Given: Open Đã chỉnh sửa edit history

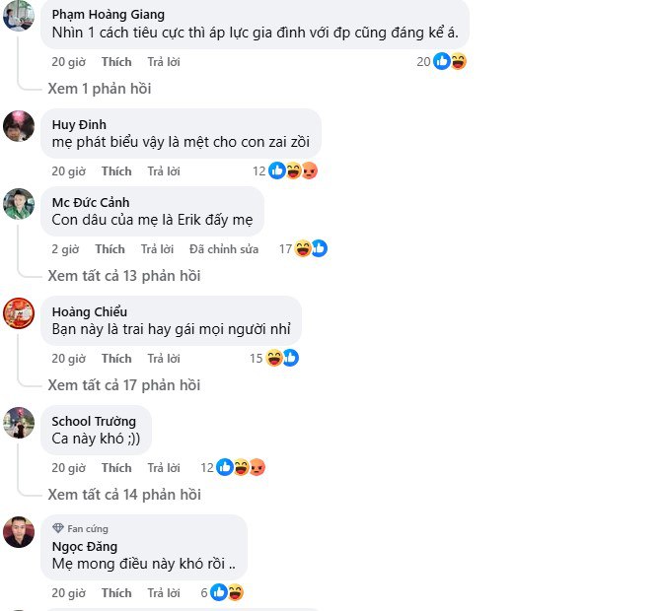Looking at the screenshot, I should point(224,249).
